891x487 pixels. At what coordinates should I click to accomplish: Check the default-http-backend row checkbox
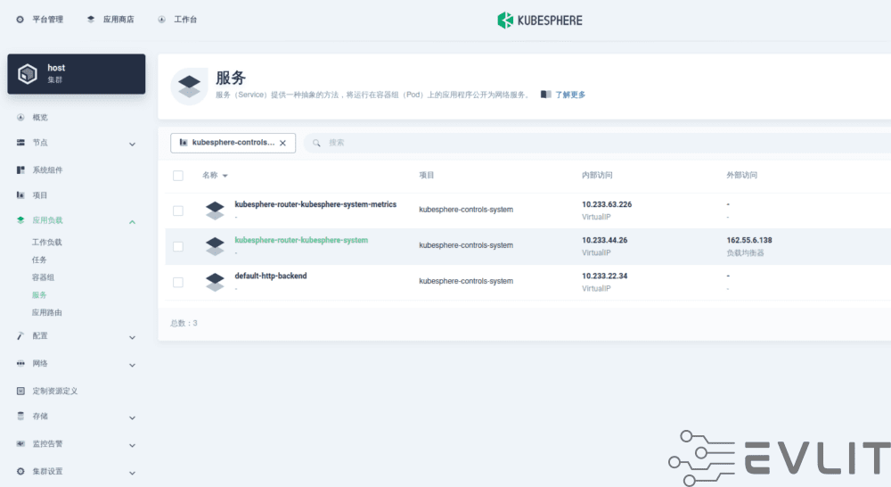click(x=178, y=282)
